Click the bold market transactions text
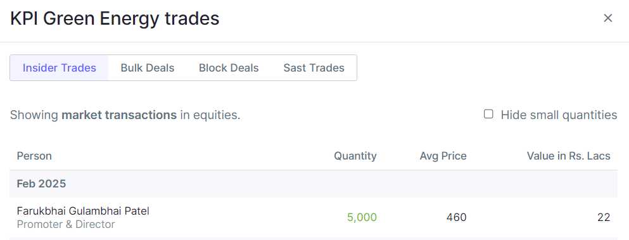This screenshot has height=240, width=629. [118, 115]
